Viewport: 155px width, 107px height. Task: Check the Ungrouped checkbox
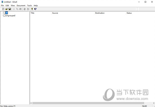tap(4, 16)
